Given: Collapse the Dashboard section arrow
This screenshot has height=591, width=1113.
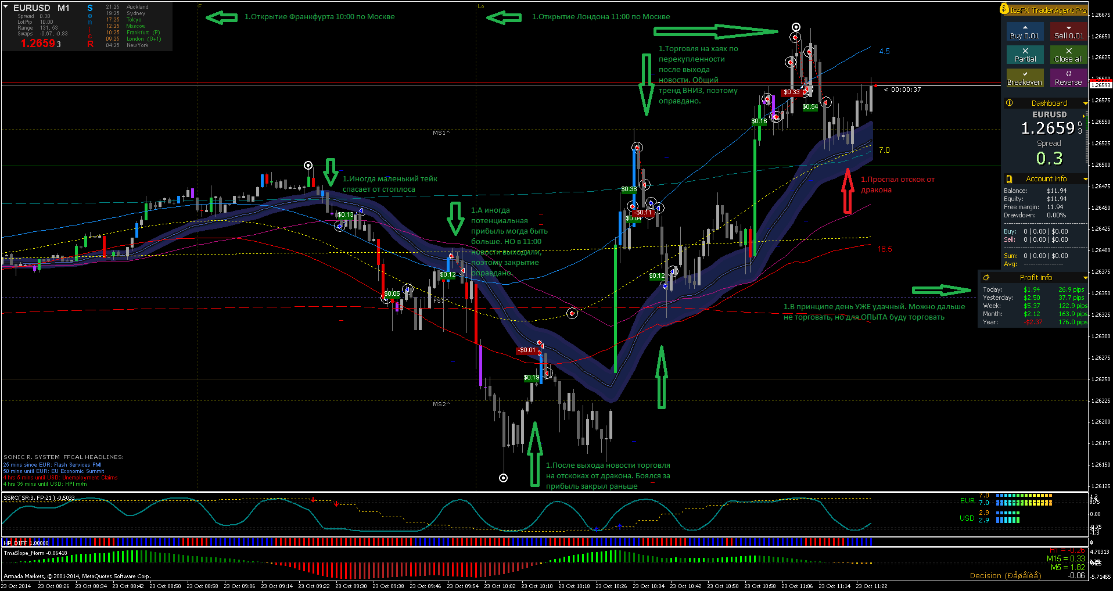Looking at the screenshot, I should (1085, 103).
